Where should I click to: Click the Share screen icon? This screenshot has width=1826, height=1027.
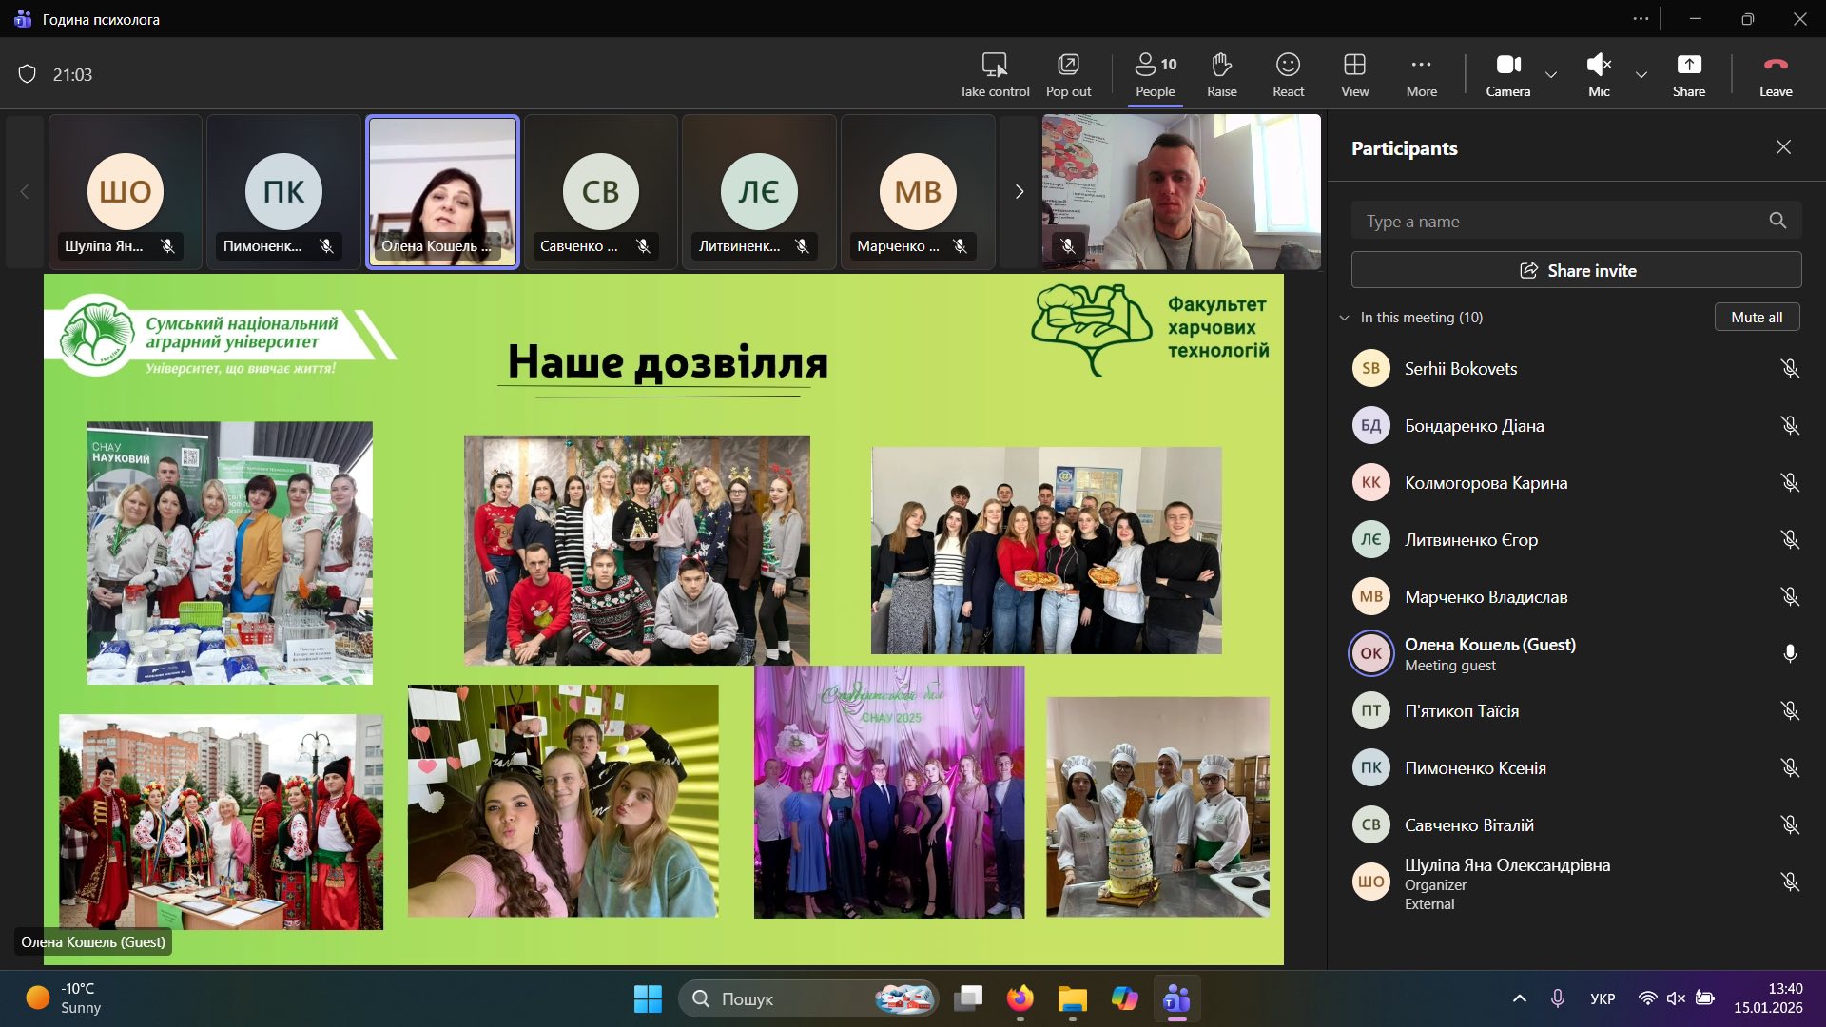(1688, 65)
